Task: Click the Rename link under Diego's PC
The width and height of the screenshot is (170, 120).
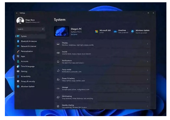Action: click(x=74, y=34)
